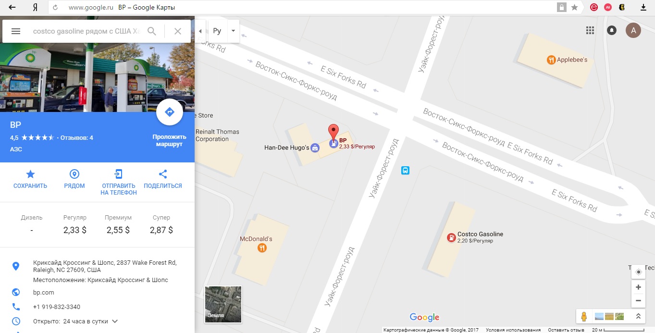
Task: Send to phone icon (Отправить на телефон)
Action: pos(119,174)
